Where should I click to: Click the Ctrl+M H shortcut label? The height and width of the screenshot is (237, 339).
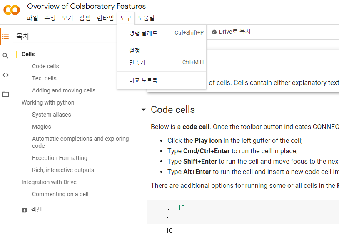(x=193, y=62)
